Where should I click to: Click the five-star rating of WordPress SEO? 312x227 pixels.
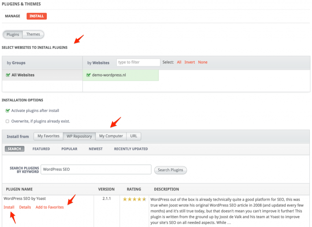click(135, 199)
